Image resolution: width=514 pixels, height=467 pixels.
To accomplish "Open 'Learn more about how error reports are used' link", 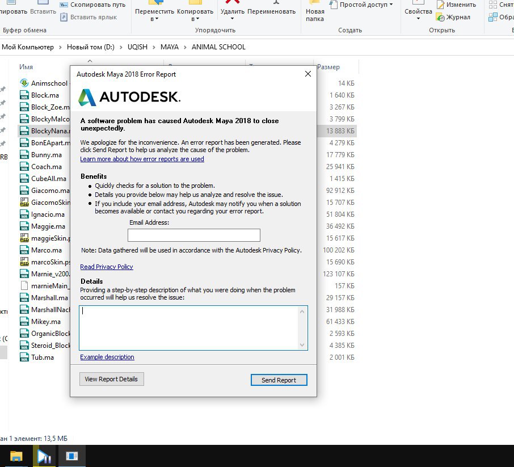I will (x=142, y=159).
